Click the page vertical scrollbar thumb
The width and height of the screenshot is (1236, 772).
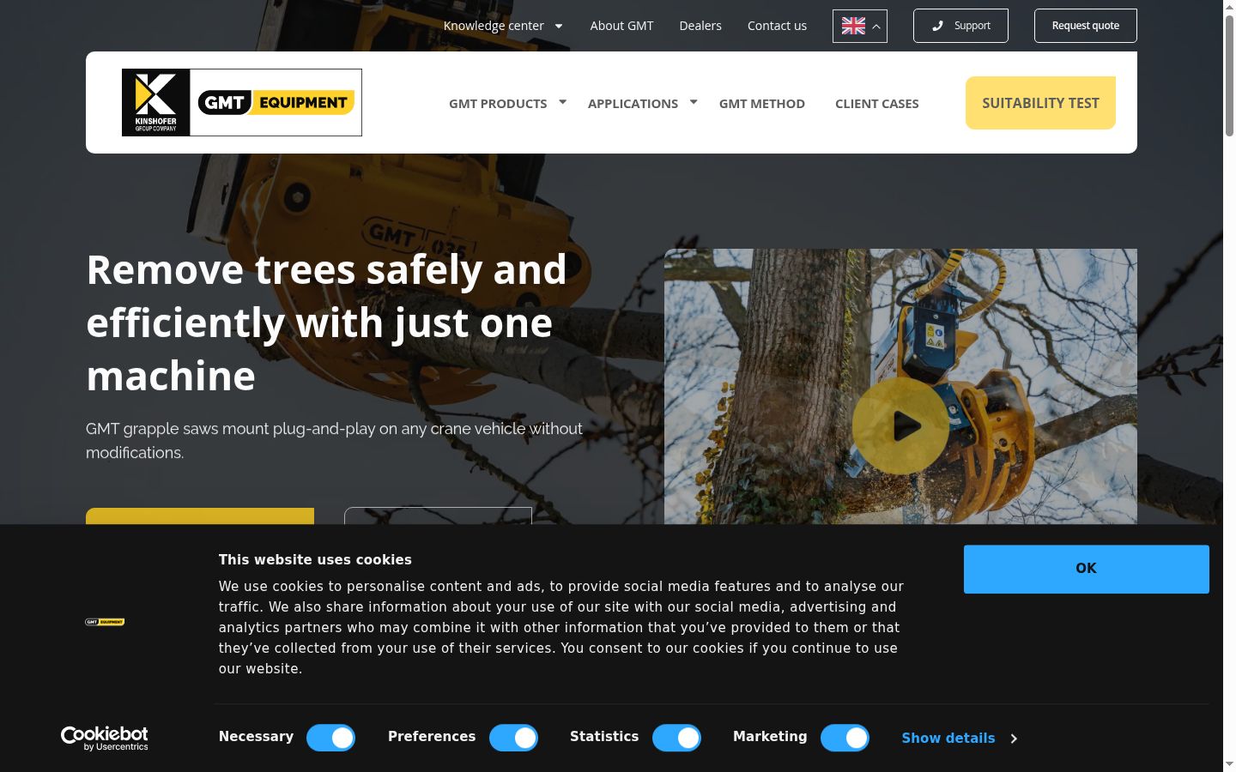pos(1229,75)
